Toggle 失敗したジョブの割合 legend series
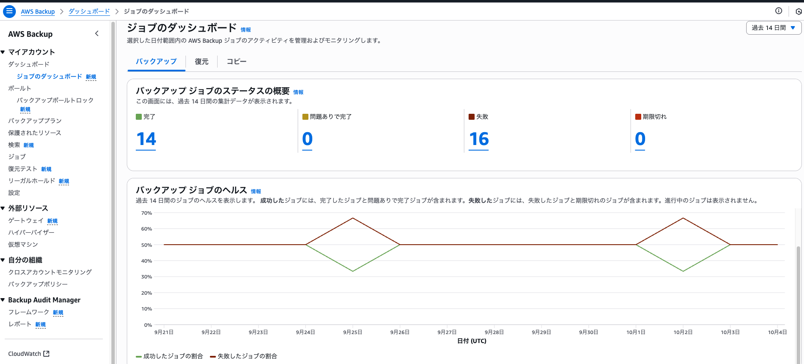 (244, 356)
